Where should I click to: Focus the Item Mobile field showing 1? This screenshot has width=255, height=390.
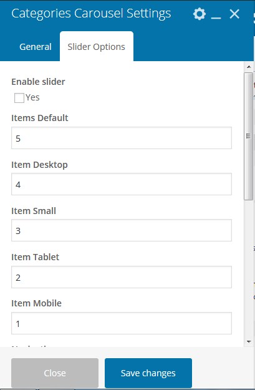pos(122,323)
